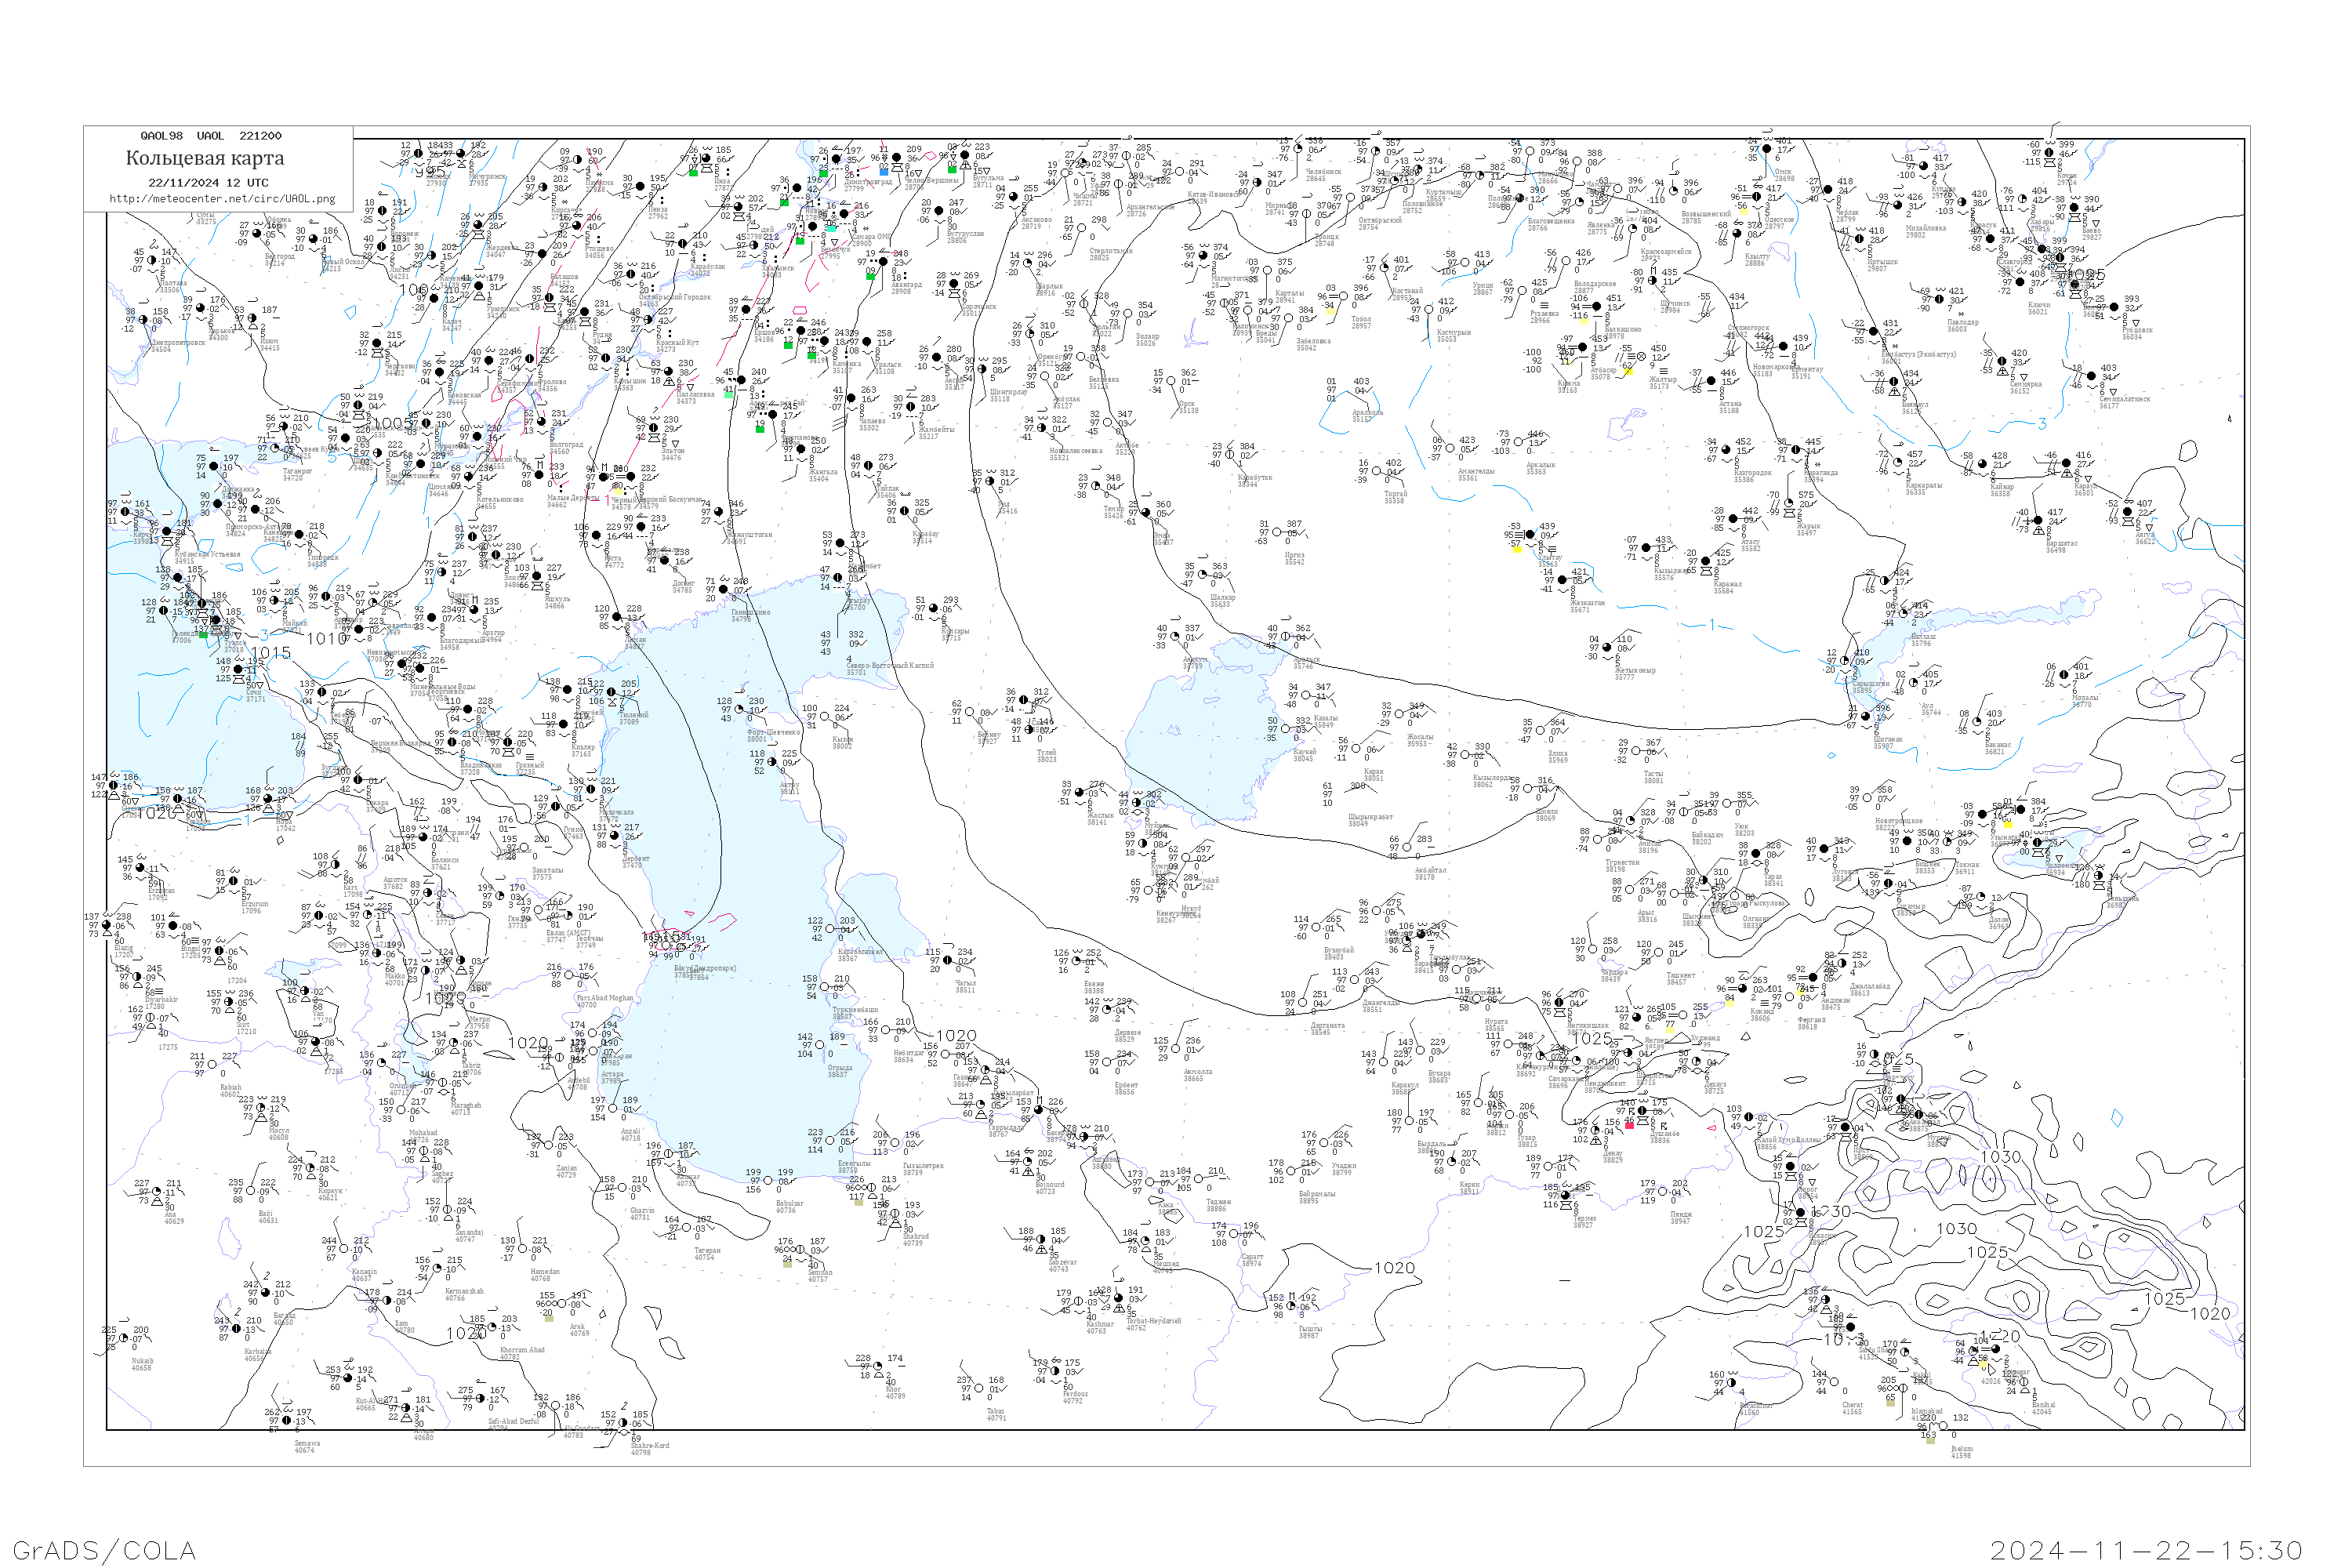Click the Полтава station cloud-cover circle
Image resolution: width=2352 pixels, height=1568 pixels.
(x=152, y=260)
